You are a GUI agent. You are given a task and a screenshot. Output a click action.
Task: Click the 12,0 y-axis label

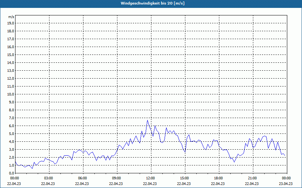click(x=11, y=79)
